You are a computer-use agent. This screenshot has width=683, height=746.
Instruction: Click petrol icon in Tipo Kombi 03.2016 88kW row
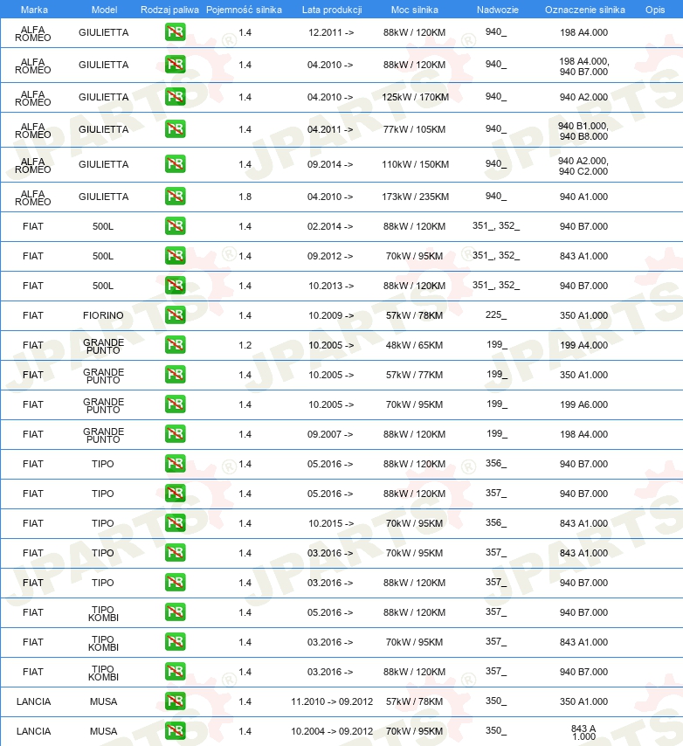[x=175, y=672]
